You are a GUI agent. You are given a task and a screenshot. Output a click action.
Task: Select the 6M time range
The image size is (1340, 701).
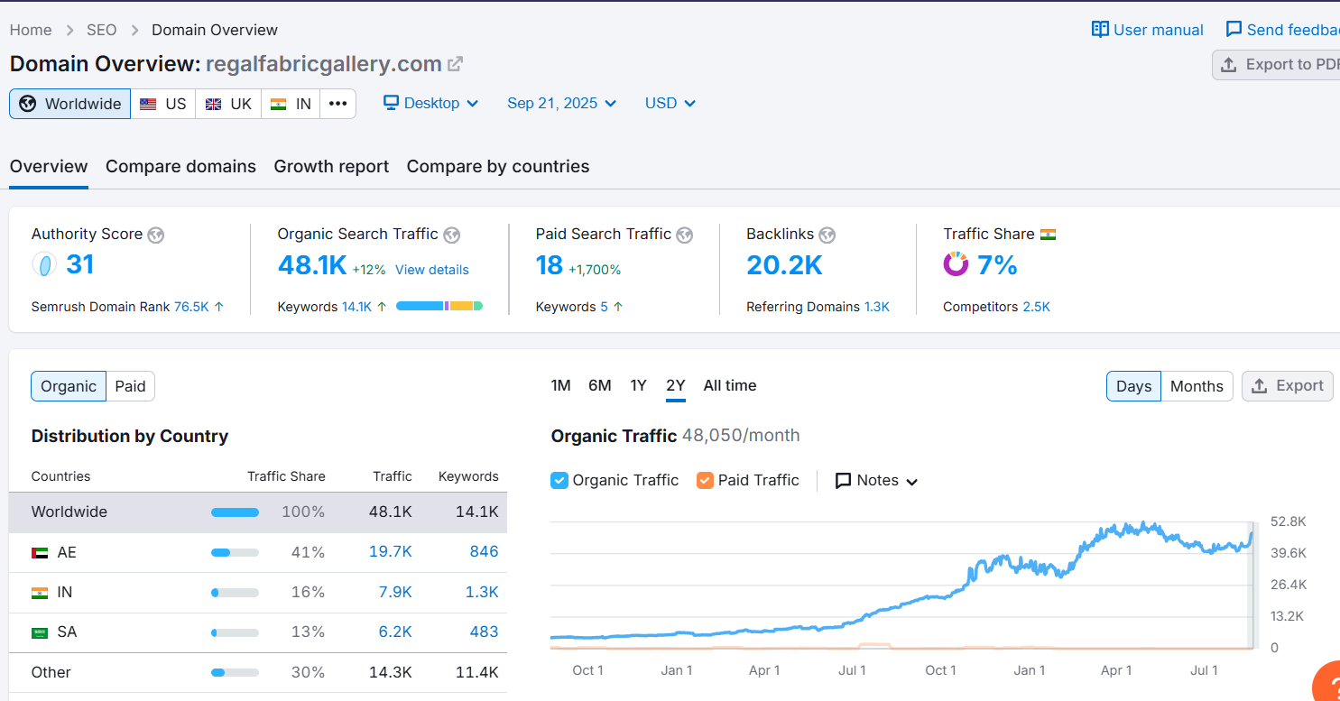600,385
